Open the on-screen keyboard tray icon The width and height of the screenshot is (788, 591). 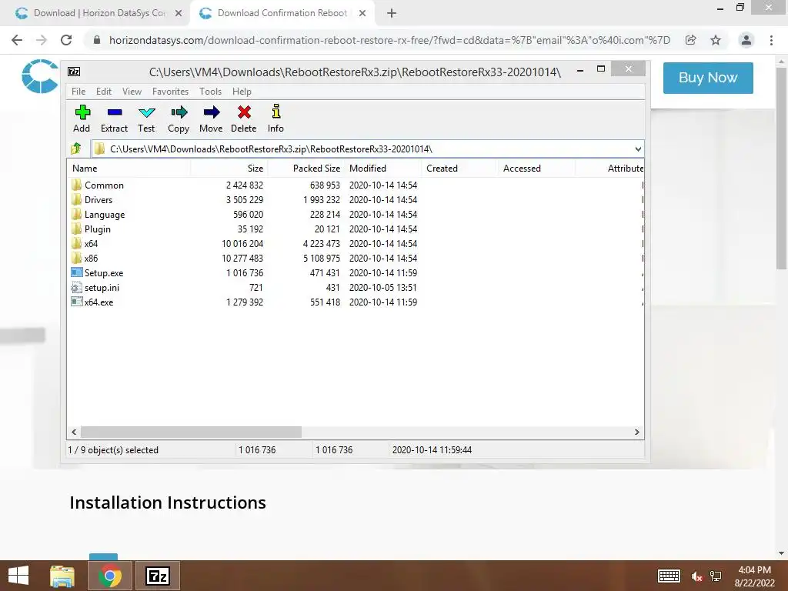(669, 576)
